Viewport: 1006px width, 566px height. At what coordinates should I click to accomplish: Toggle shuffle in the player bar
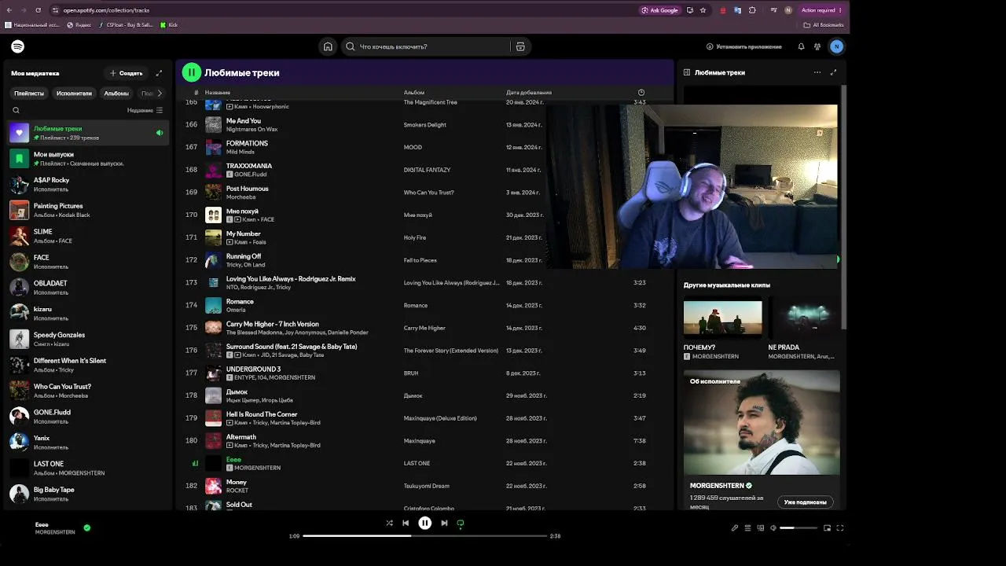click(389, 523)
